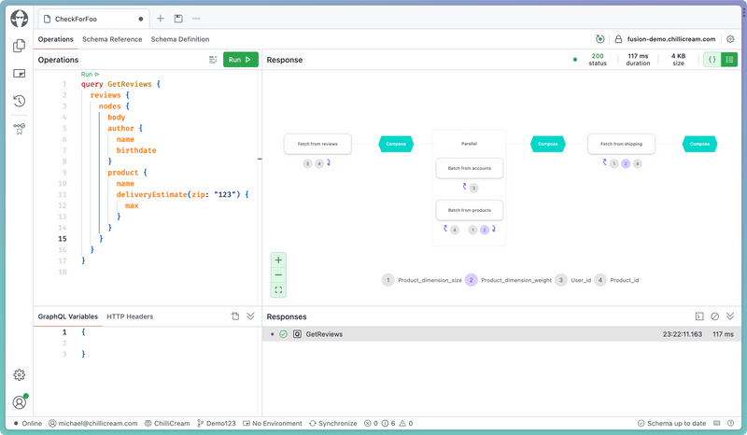
Task: Click the Fetch from shipping node
Action: pos(621,144)
